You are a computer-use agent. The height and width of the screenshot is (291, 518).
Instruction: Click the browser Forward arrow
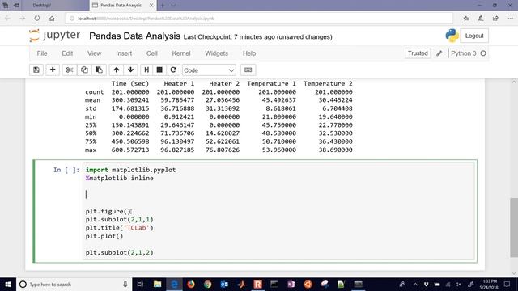[22, 19]
